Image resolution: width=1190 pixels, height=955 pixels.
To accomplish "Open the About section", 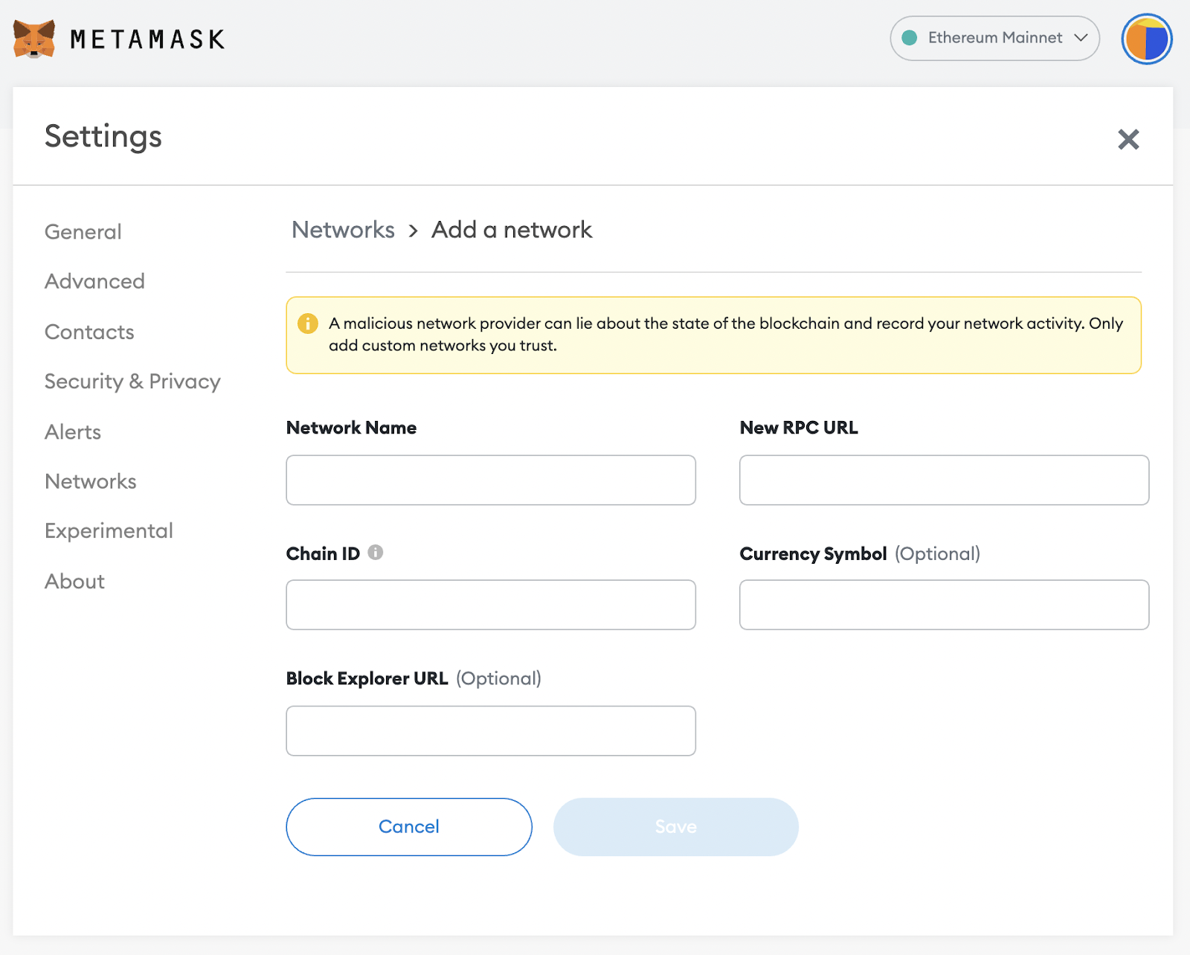I will (74, 581).
